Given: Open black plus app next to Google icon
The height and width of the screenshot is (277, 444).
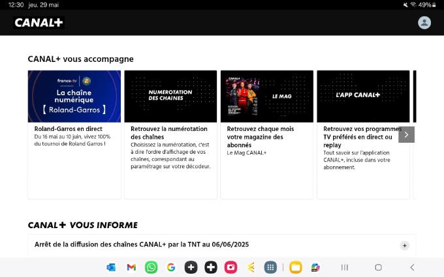Looking at the screenshot, I should pyautogui.click(x=191, y=267).
